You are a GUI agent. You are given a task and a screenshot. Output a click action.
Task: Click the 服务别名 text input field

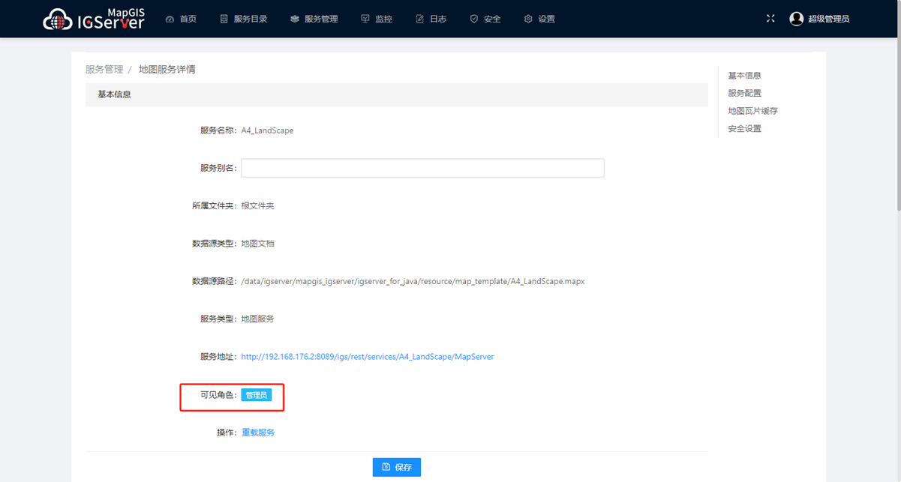[x=422, y=168]
